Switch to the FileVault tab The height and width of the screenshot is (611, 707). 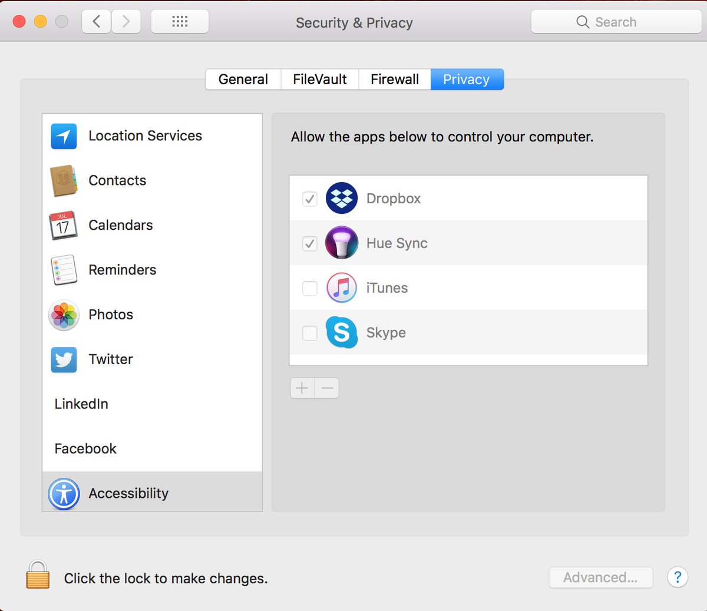coord(320,80)
